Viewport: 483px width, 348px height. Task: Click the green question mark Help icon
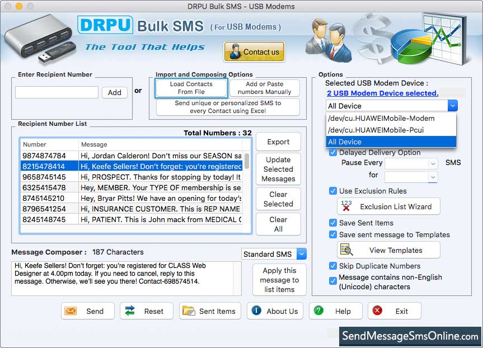(318, 311)
